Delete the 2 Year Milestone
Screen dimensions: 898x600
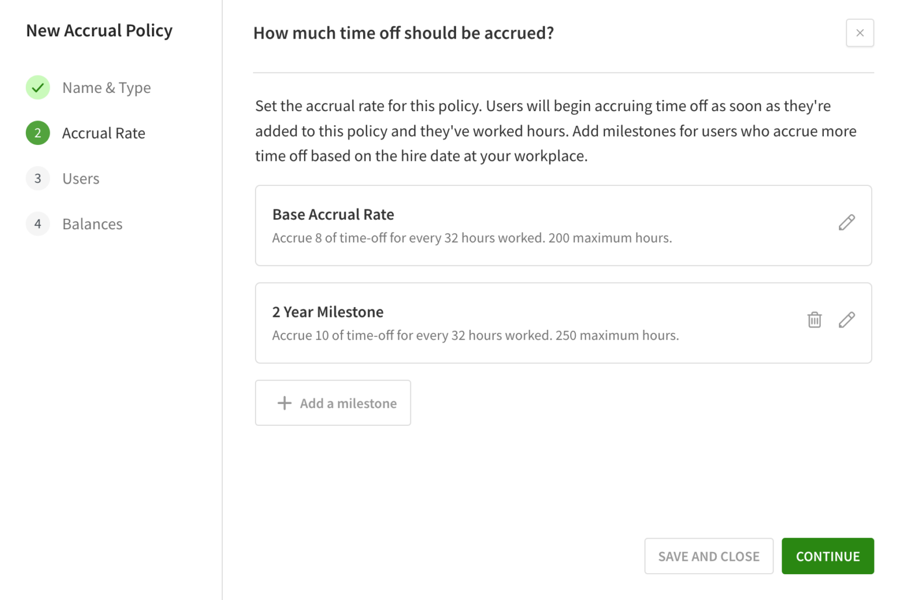814,320
